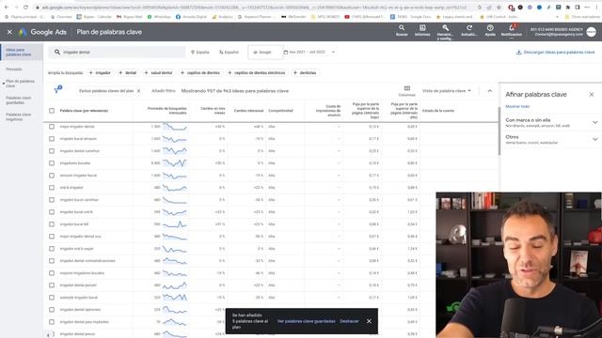Check the 'irrigador bucal lidl' keyword row

(52, 224)
